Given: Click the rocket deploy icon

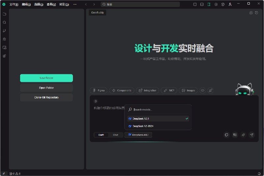Looking at the screenshot, I should coord(211,90).
